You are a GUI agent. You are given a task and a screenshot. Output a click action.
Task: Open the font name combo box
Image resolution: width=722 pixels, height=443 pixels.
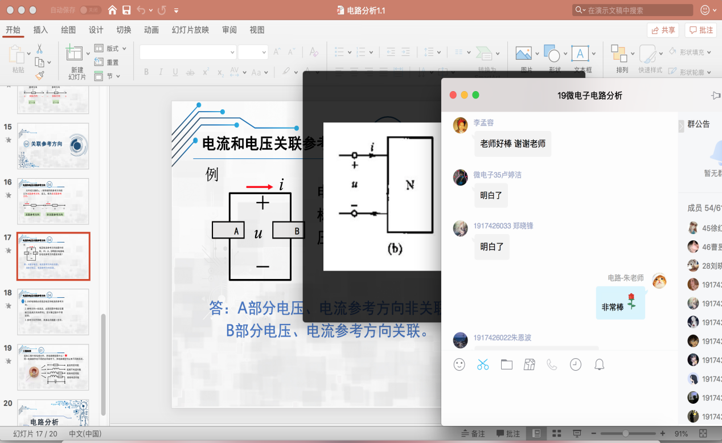click(x=188, y=52)
